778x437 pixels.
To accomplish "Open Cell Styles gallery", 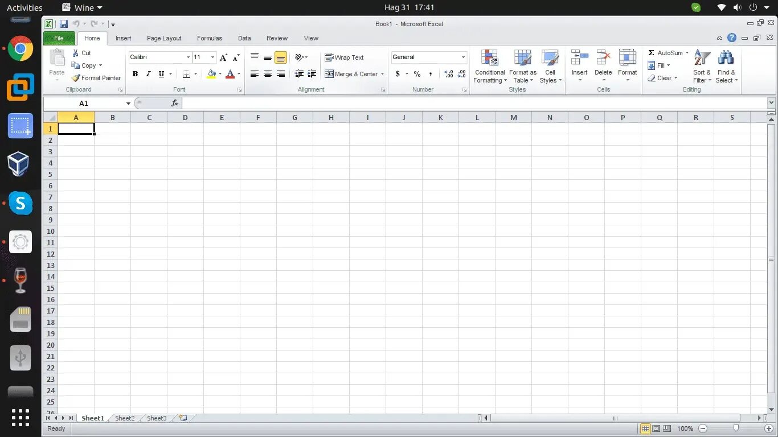I will (x=550, y=66).
